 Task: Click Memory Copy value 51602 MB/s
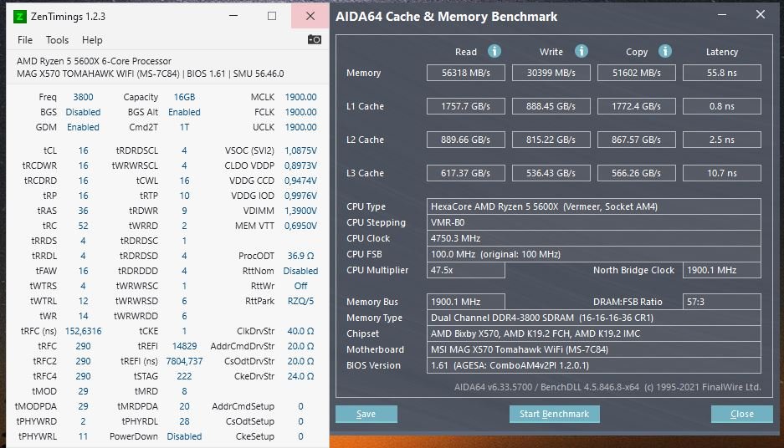click(637, 73)
